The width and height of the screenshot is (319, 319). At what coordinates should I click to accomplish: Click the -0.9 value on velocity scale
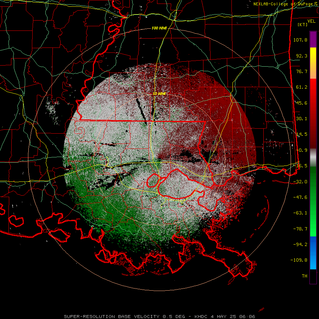click(302, 150)
